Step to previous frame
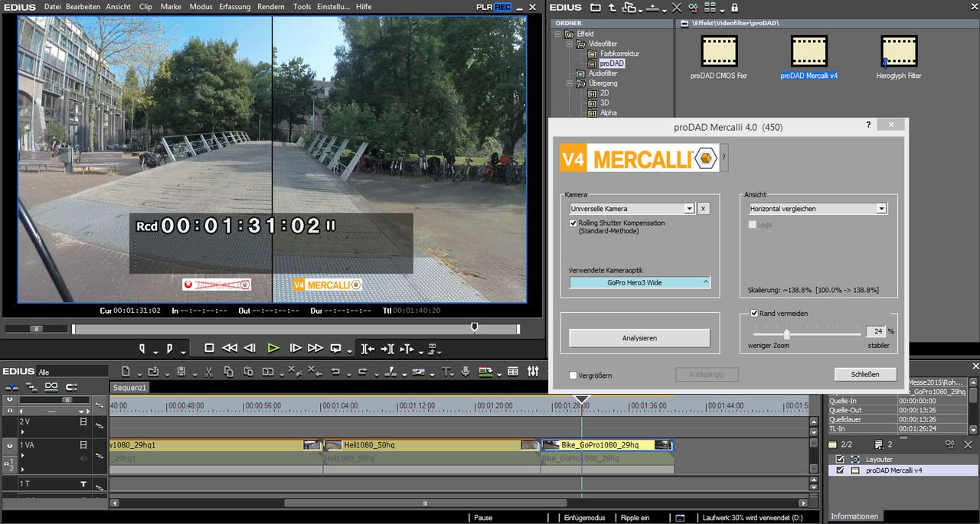The width and height of the screenshot is (980, 524). [x=250, y=348]
